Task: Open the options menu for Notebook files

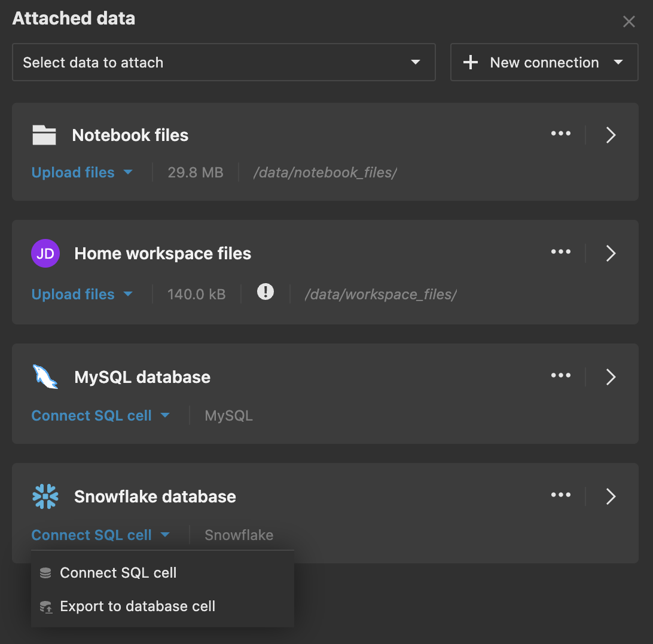Action: pos(561,134)
